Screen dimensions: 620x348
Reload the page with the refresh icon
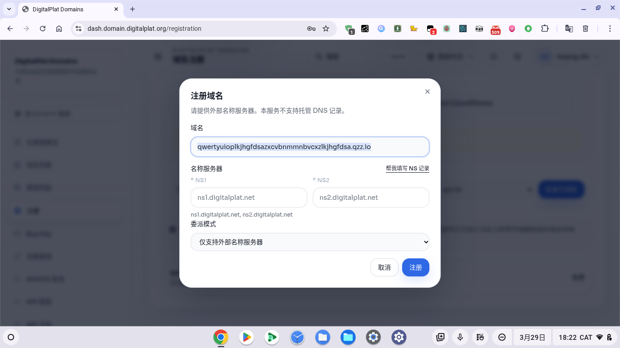[x=43, y=29]
